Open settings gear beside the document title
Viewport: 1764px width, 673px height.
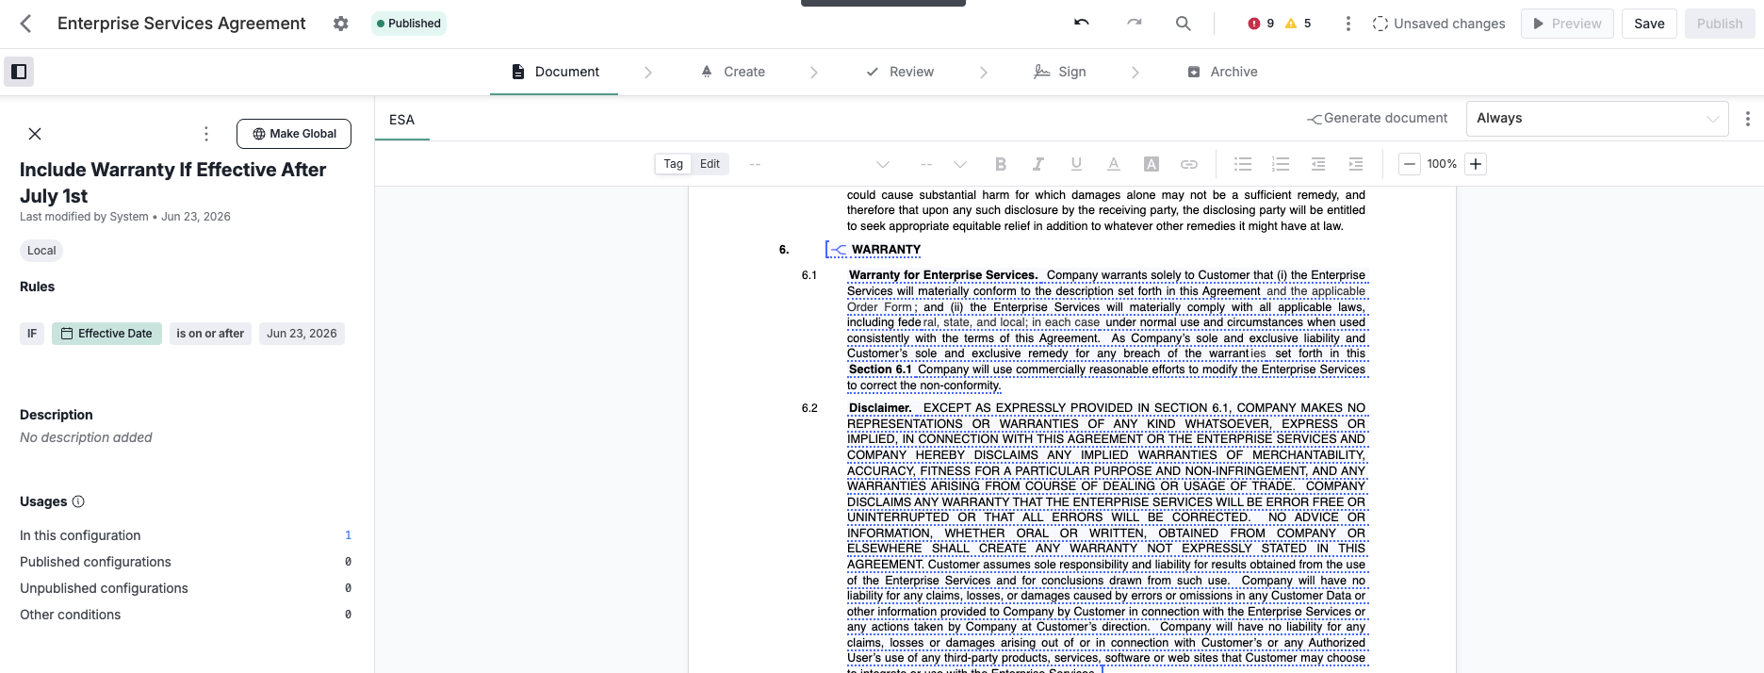click(x=341, y=24)
